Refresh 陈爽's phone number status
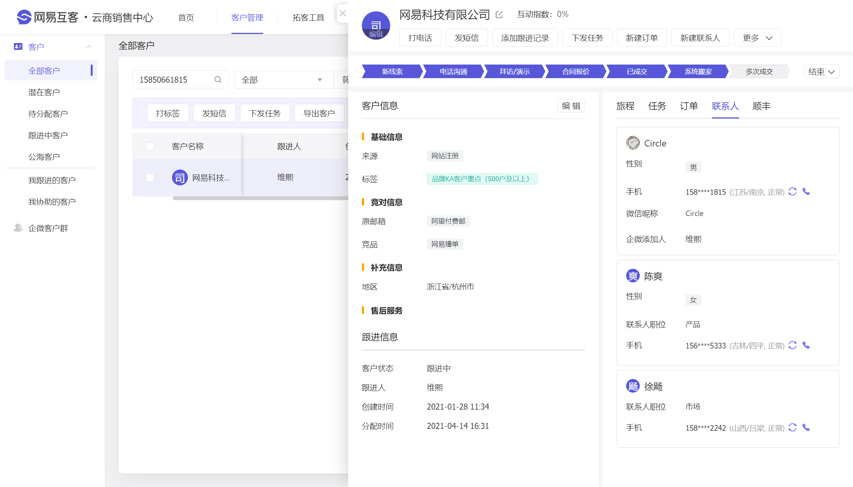The image size is (853, 487). click(793, 345)
